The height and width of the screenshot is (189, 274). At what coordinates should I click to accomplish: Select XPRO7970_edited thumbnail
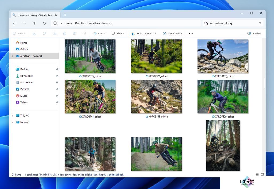156,56
